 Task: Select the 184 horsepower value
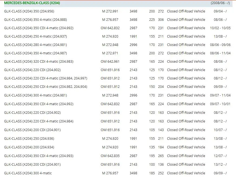point(161,147)
